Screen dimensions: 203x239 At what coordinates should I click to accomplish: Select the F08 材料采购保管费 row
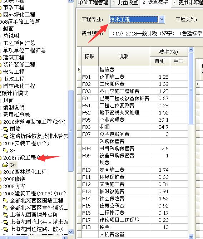133,148
